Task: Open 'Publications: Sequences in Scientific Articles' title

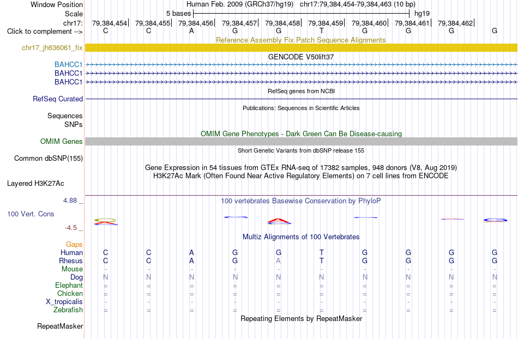Action: click(301, 108)
